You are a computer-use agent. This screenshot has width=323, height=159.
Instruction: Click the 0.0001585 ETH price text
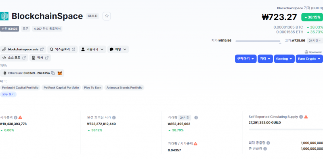pyautogui.click(x=289, y=32)
